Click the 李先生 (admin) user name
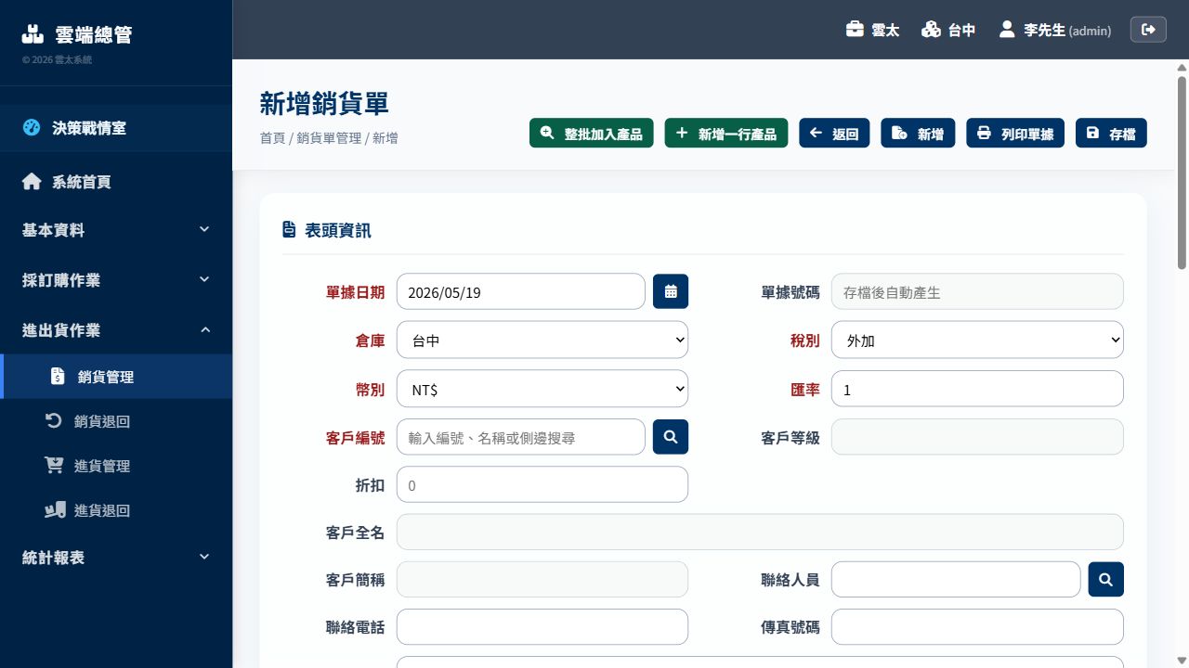 click(x=1067, y=30)
